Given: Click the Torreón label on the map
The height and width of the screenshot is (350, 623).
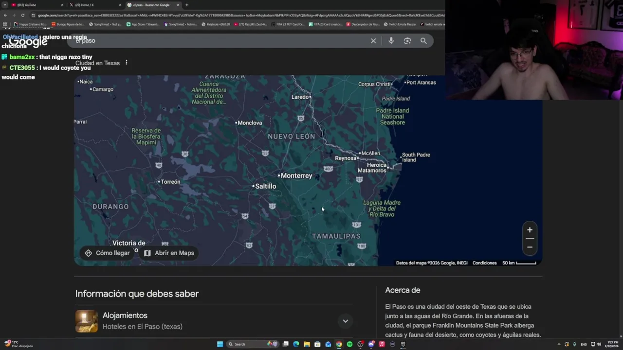Looking at the screenshot, I should pyautogui.click(x=169, y=182).
